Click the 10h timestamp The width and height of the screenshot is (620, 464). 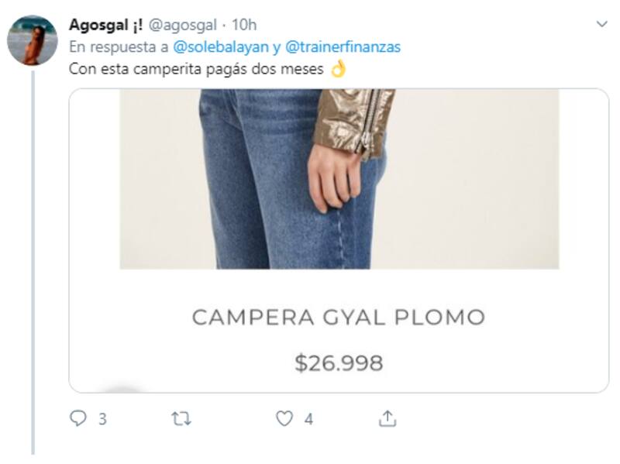(x=244, y=25)
